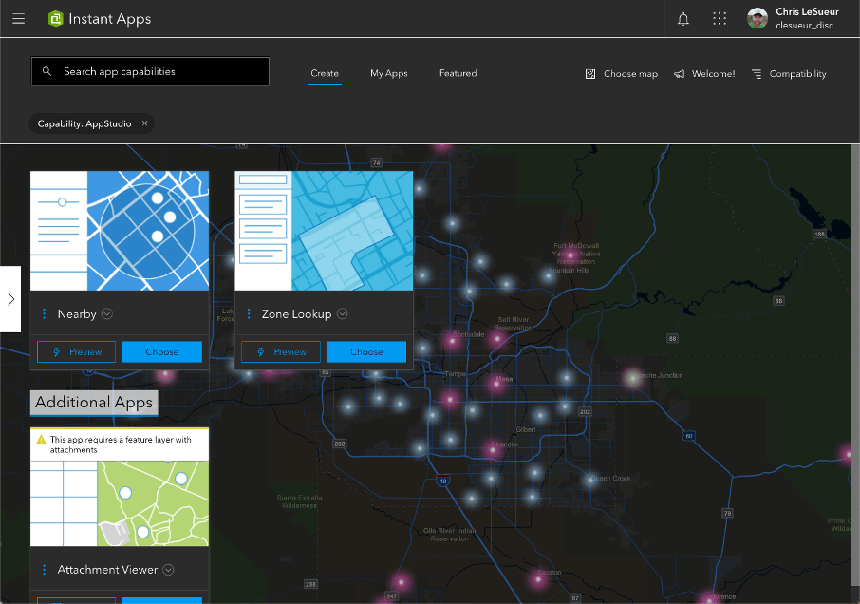Click the Welcome megaphone icon

point(679,74)
